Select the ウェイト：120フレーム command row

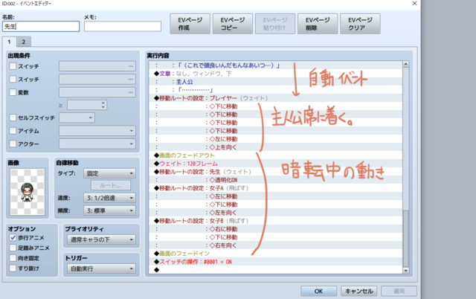point(275,164)
